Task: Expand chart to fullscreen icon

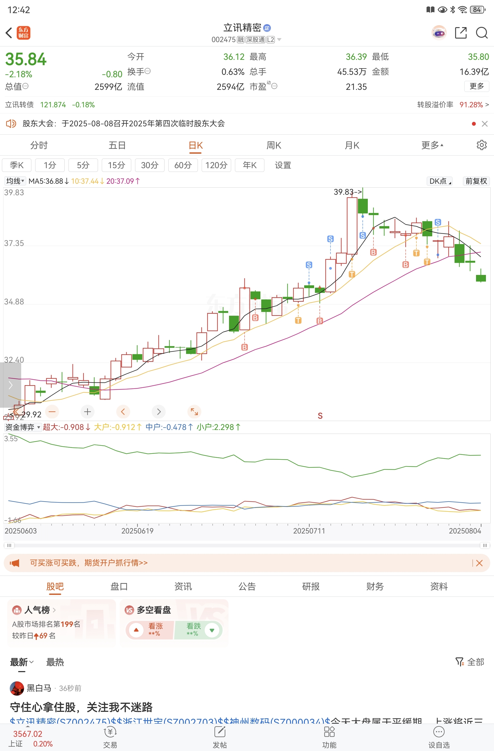Action: (194, 411)
